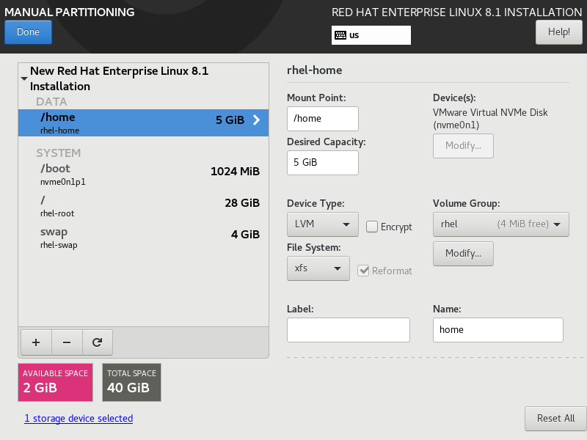This screenshot has width=587, height=440.
Task: Click Modify under Device(s)
Action: coord(463,145)
